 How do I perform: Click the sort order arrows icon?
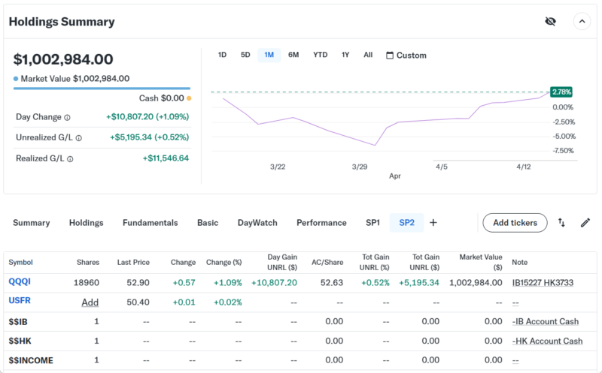[x=561, y=223]
